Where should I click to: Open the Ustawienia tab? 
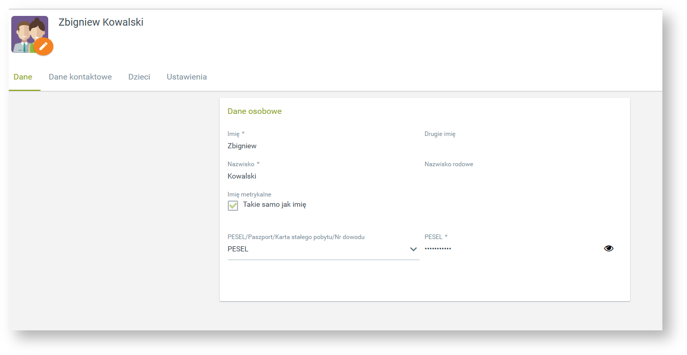[187, 77]
